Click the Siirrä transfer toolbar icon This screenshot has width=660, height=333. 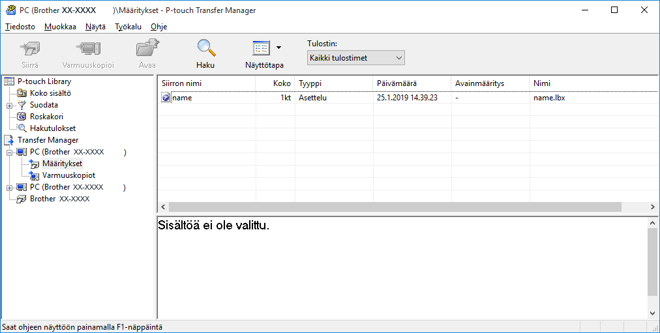[30, 49]
